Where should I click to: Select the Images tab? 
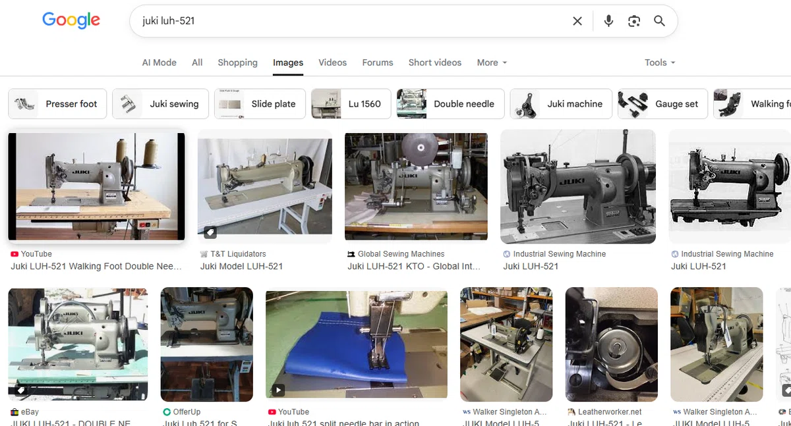pos(288,63)
